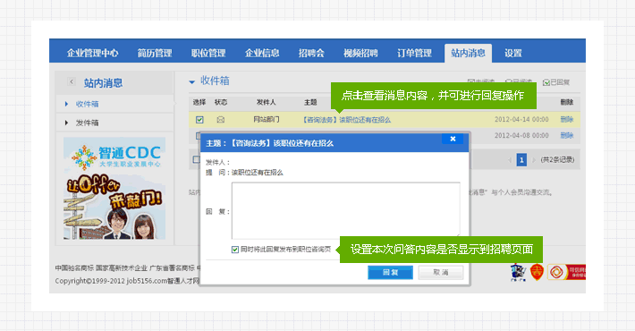Go to the 职位管理 tab
Viewport: 635px width, 331px height.
click(208, 53)
